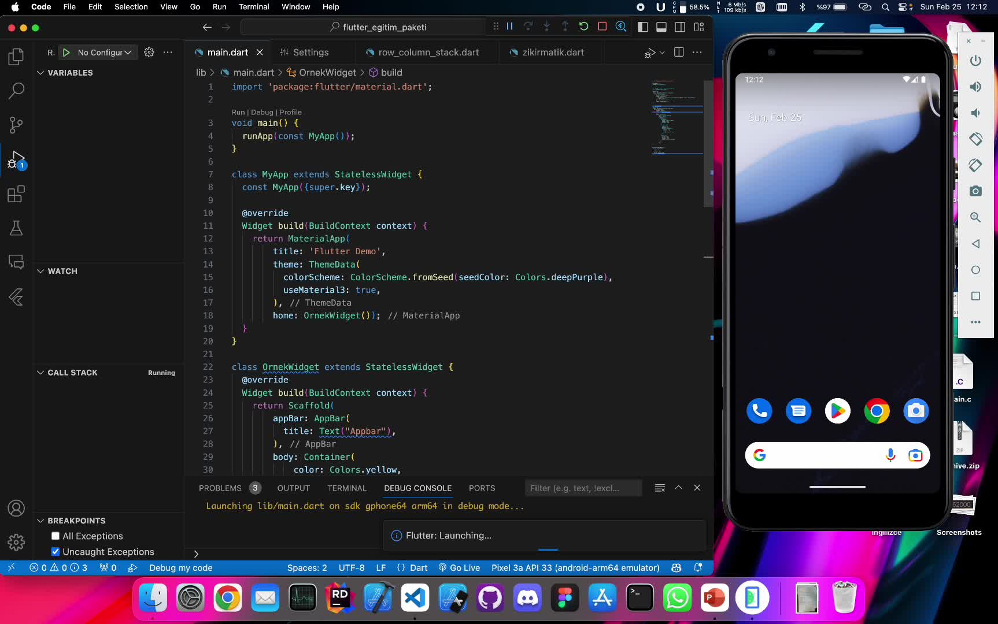Open the Widget Inspector debug toolbar icon
This screenshot has width=998, height=624.
click(621, 27)
